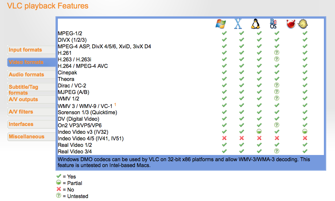The width and height of the screenshot is (335, 201).
Task: Click the MJPEG (A/B) label
Action: 73,92
